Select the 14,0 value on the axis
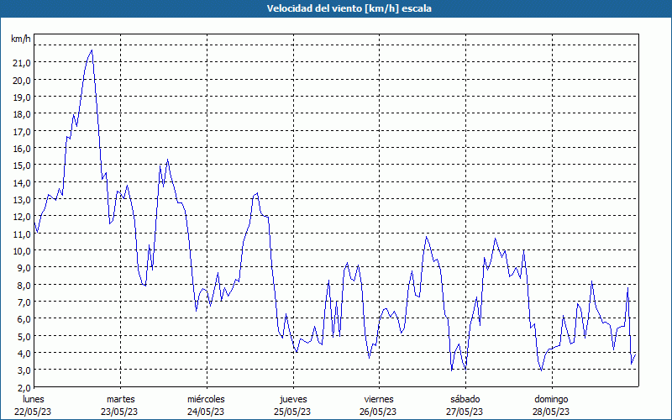Viewport: 672px width, 420px height. (x=22, y=182)
